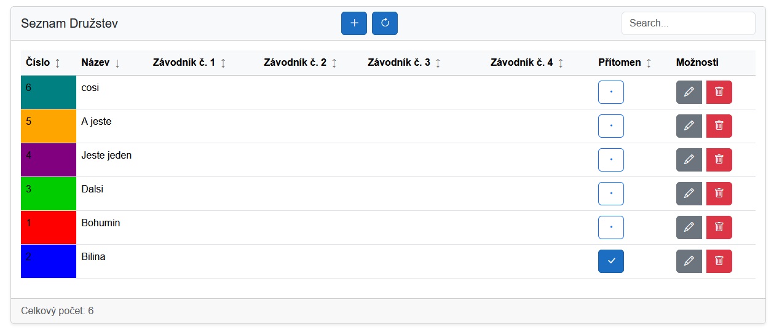Refresh the team list with reload icon
Image resolution: width=774 pixels, height=332 pixels.
385,23
